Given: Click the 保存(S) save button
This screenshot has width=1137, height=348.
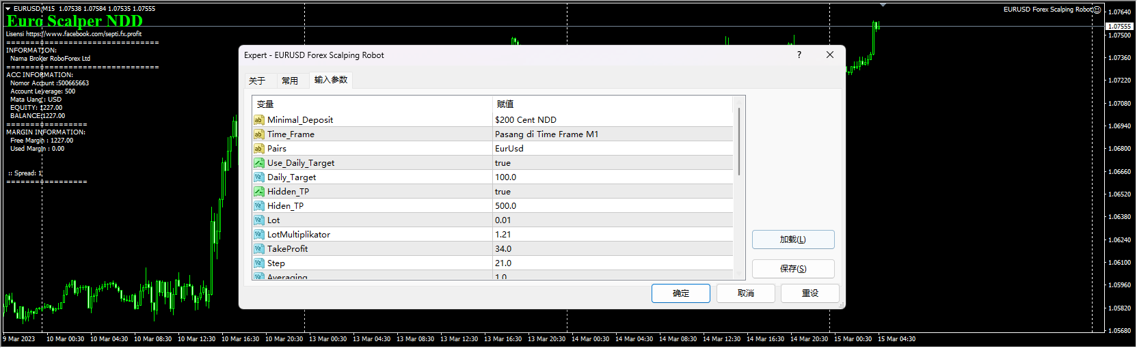Looking at the screenshot, I should click(793, 269).
